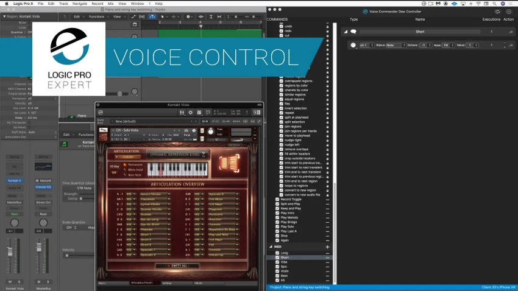Collapse the Short command disclosure triangle
This screenshot has height=291, width=518.
point(346,32)
